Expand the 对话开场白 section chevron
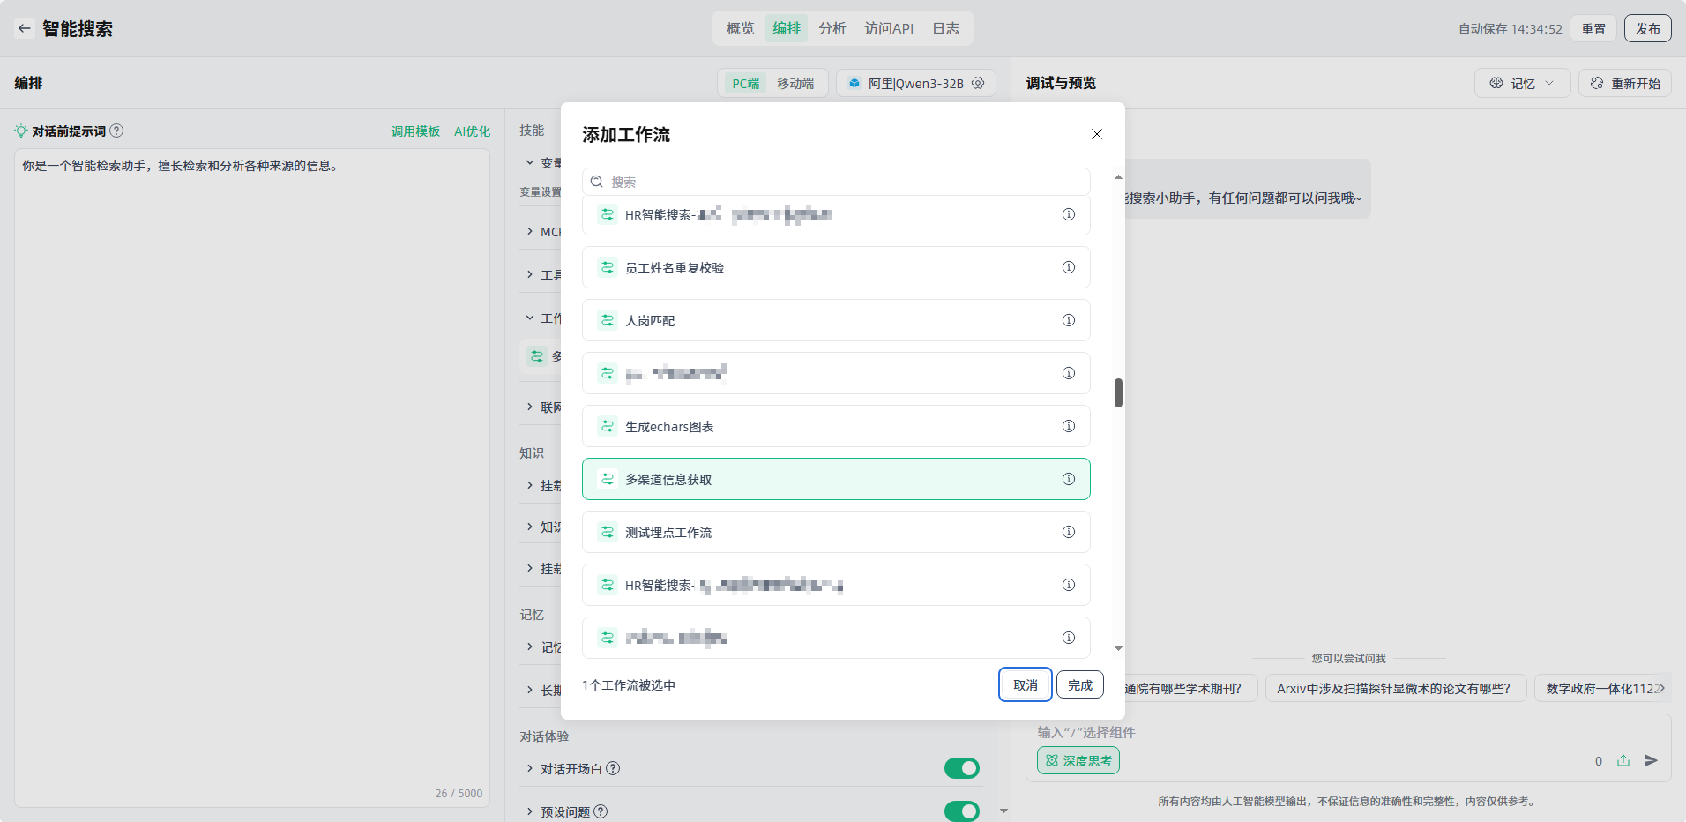The width and height of the screenshot is (1686, 822). click(x=530, y=768)
